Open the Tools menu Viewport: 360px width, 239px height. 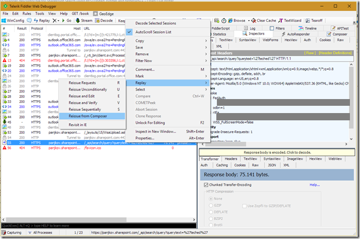[x=40, y=13]
